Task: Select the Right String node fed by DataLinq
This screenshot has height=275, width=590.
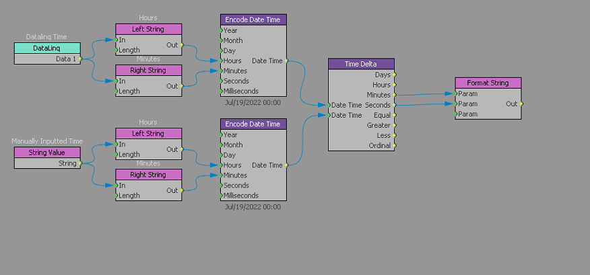Action: [x=149, y=70]
